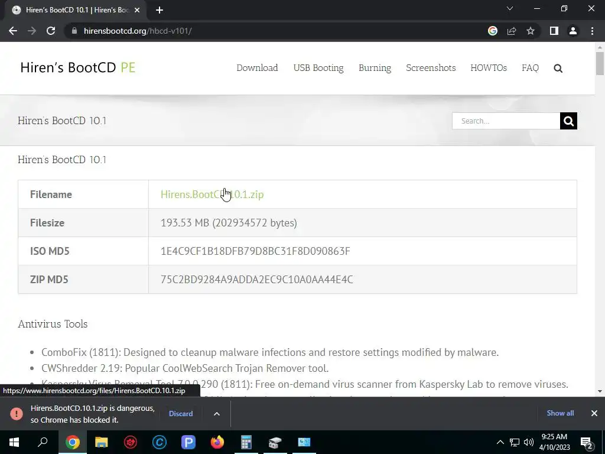This screenshot has width=605, height=454.
Task: Click the 193.53 MB filesize text
Action: click(x=229, y=223)
